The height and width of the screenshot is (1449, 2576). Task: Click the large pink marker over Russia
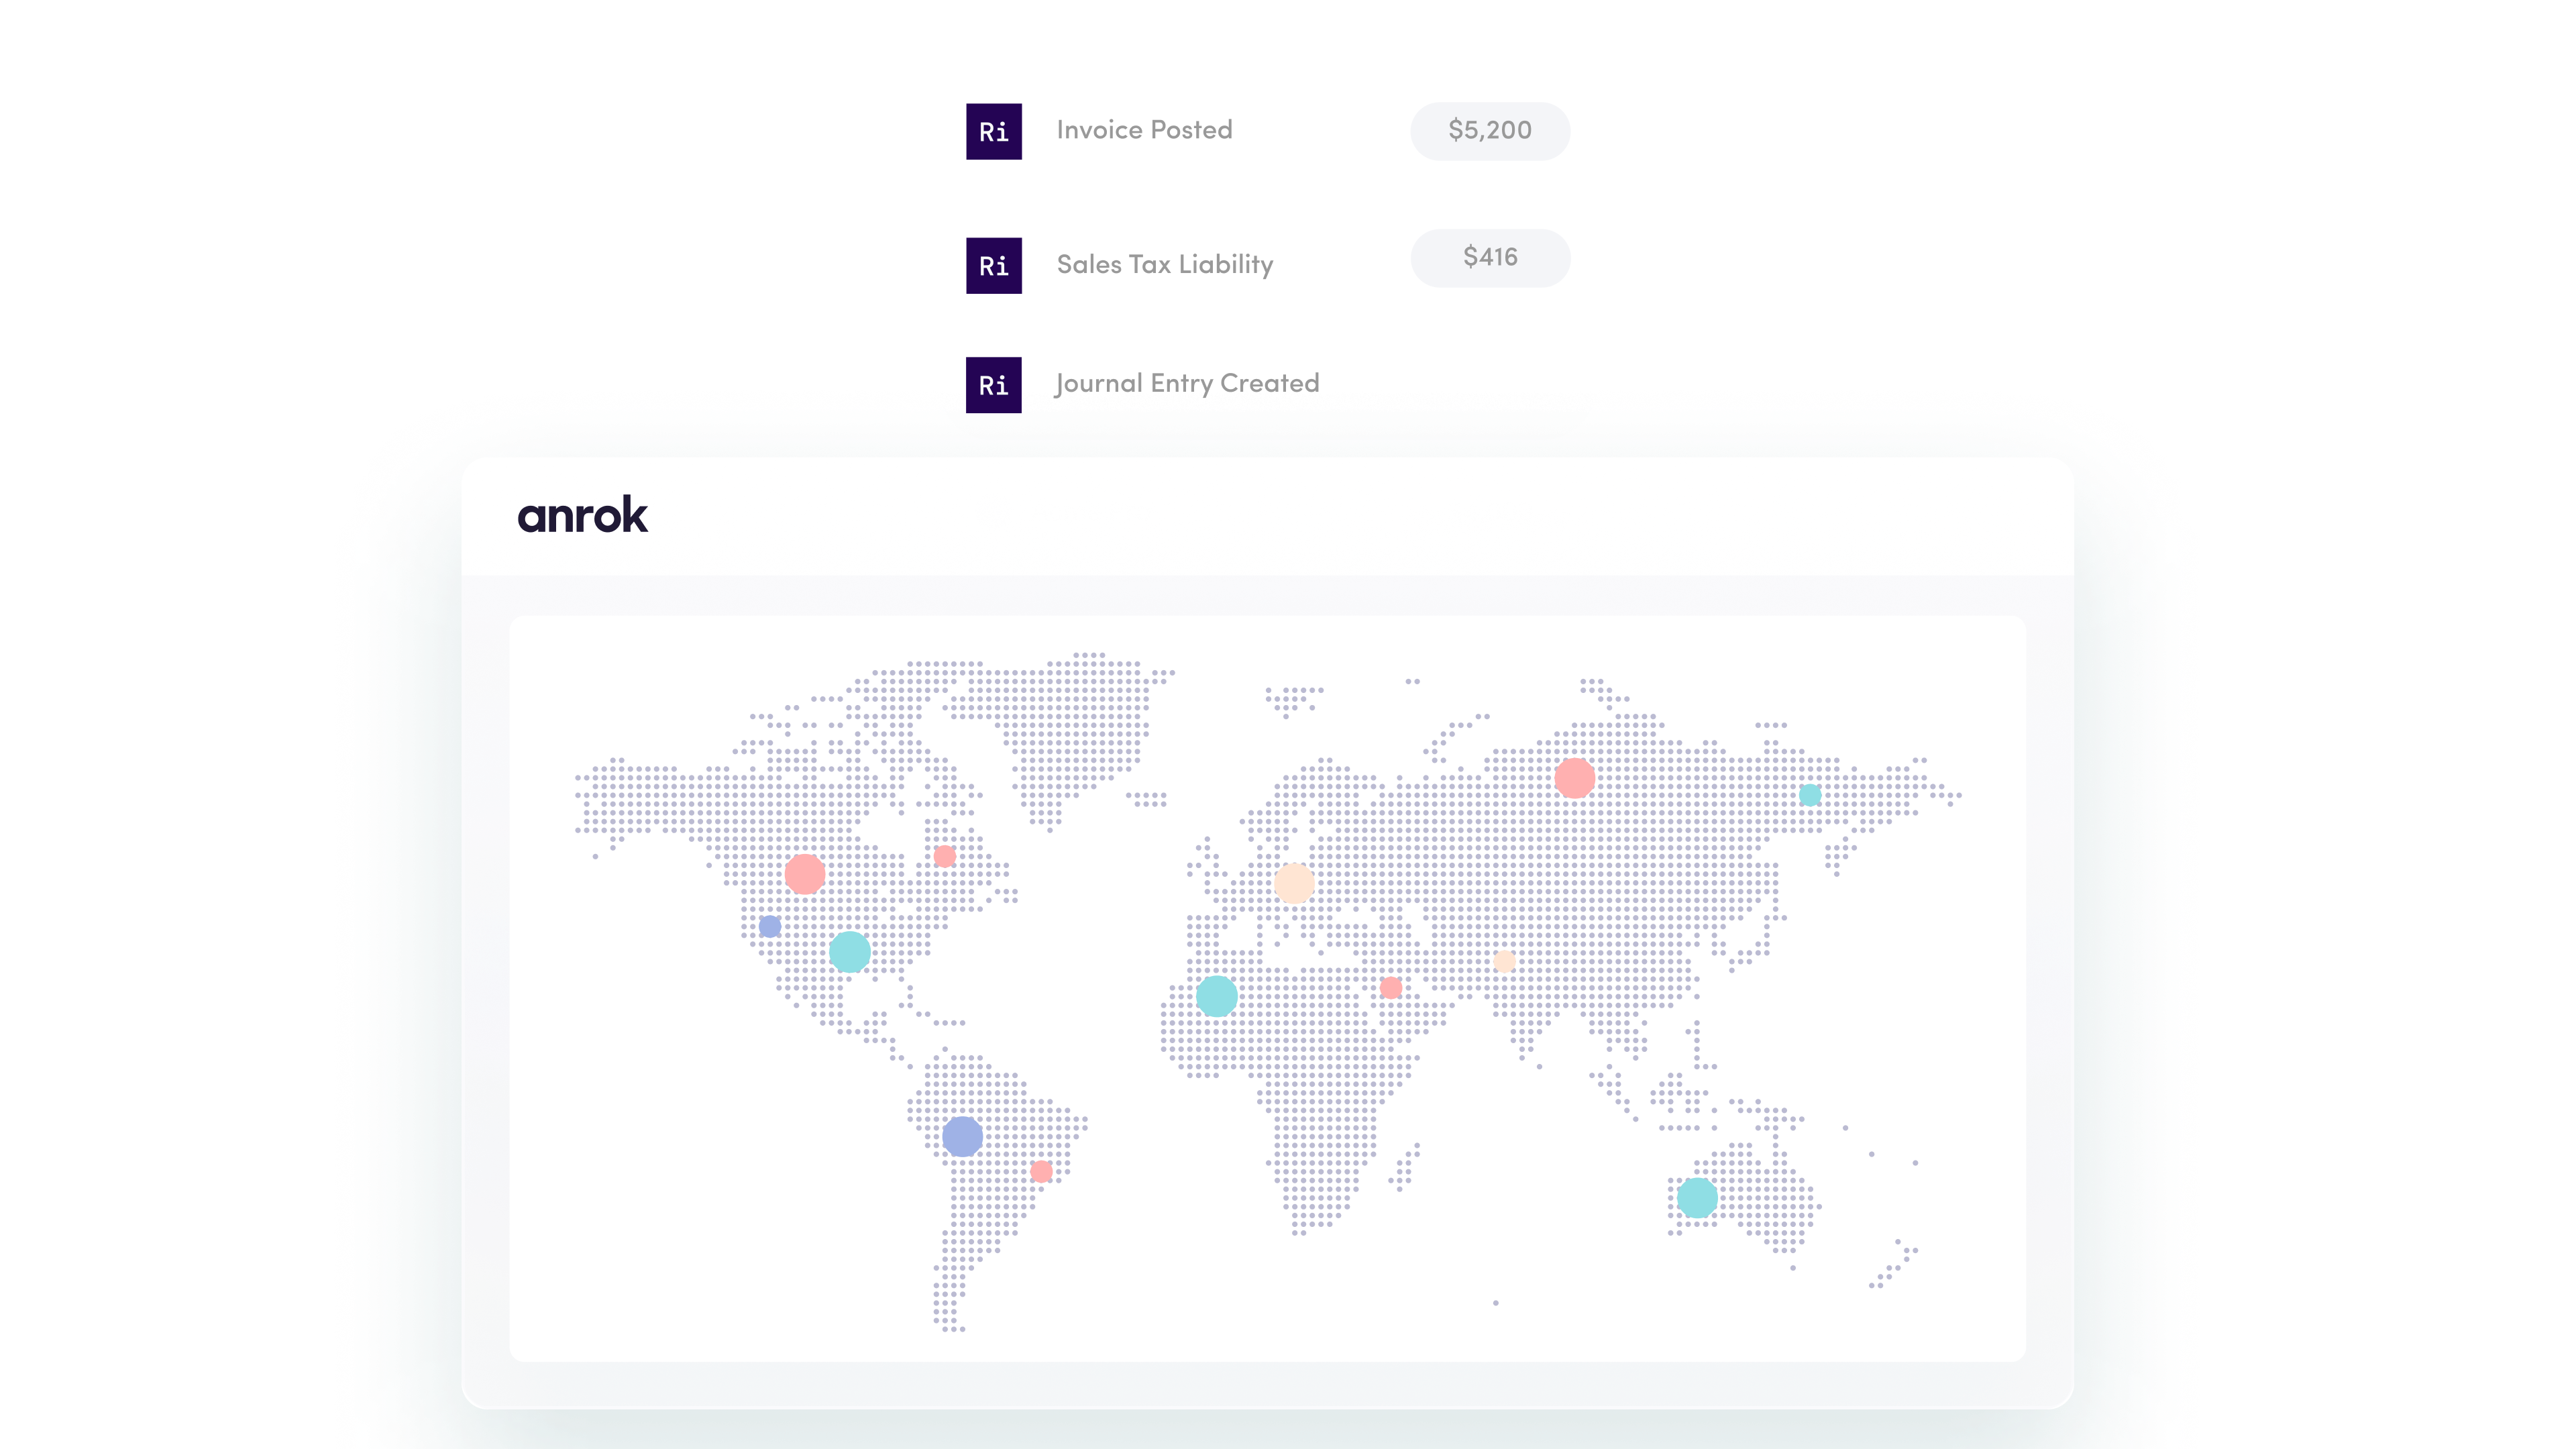(x=1574, y=777)
